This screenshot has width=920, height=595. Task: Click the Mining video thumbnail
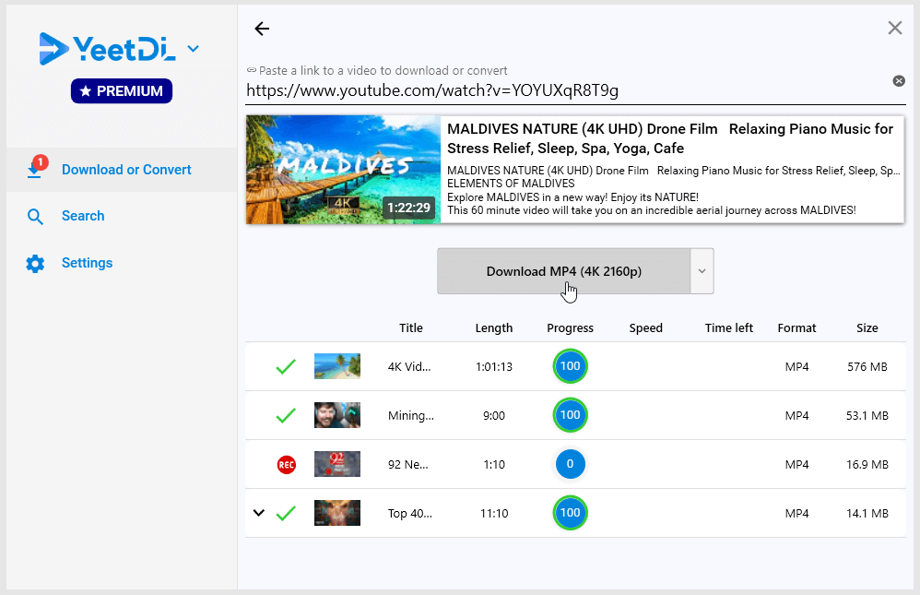(x=337, y=415)
